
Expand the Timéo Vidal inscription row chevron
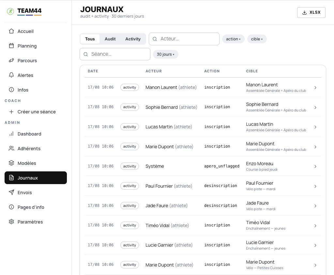pyautogui.click(x=315, y=225)
